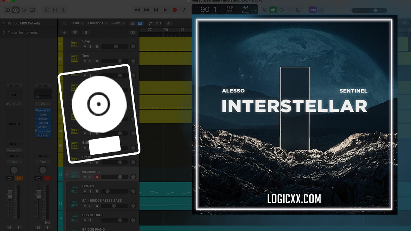Start playback with Play button

[x=165, y=10]
